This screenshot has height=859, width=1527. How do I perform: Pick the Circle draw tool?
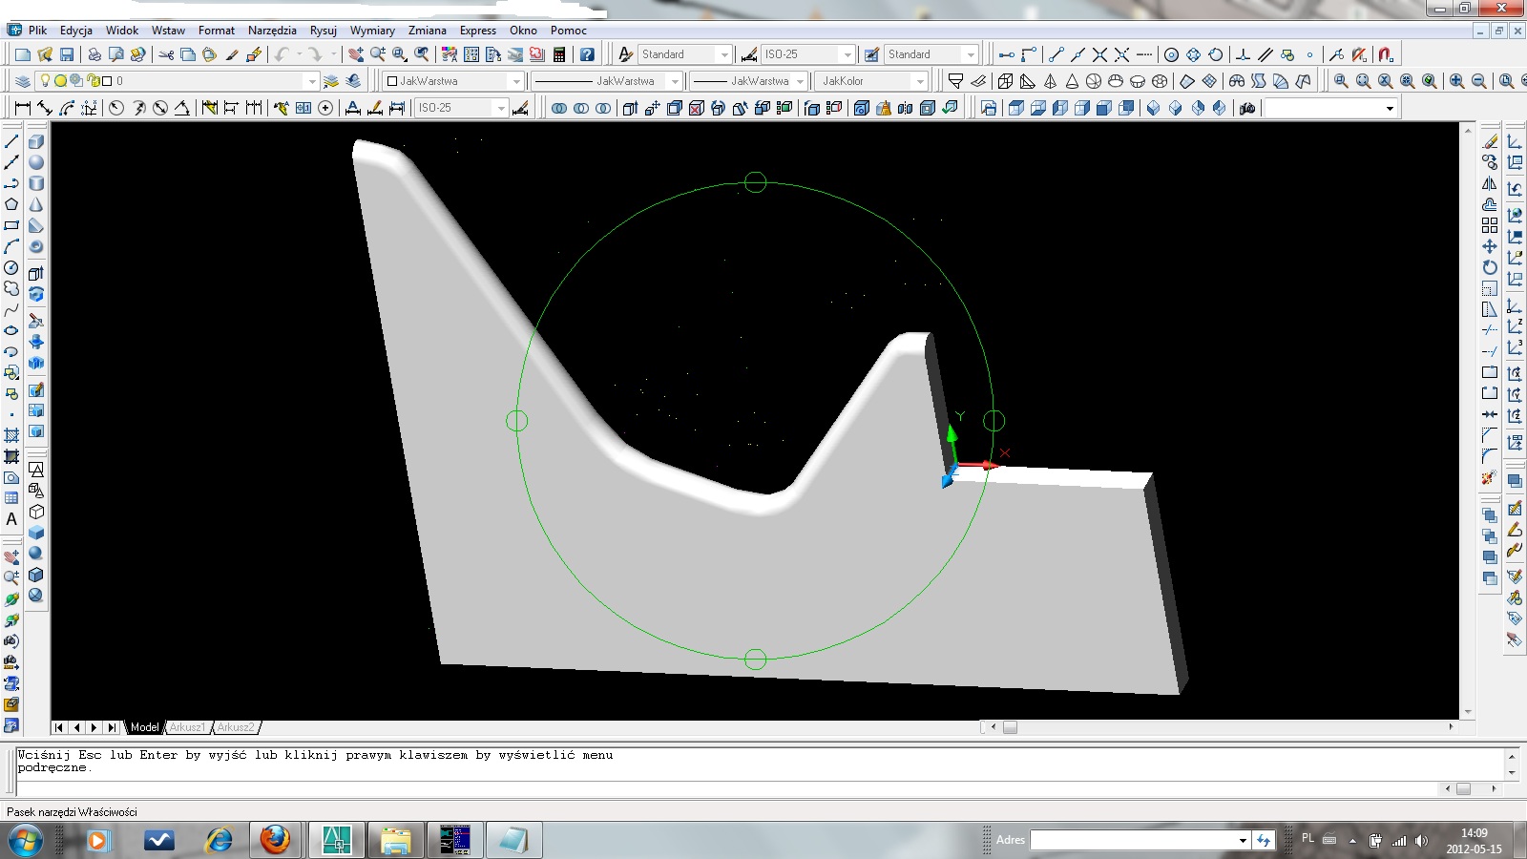[x=11, y=267]
